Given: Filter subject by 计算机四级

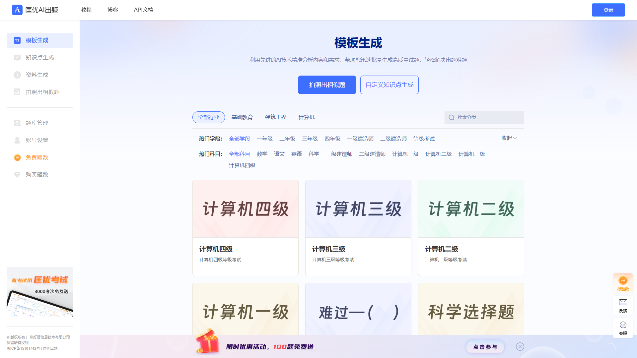Looking at the screenshot, I should (242, 165).
